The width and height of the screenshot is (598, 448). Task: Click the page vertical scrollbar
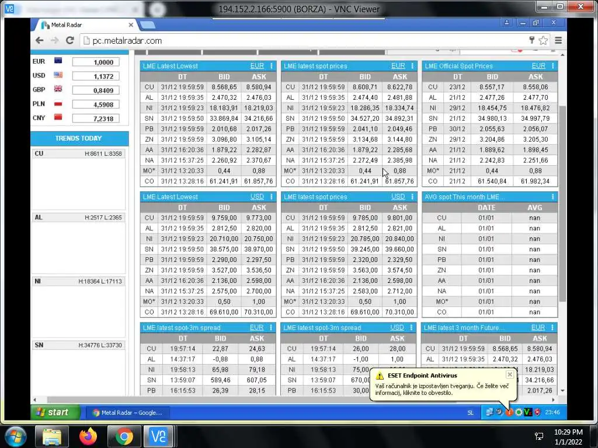(562, 204)
